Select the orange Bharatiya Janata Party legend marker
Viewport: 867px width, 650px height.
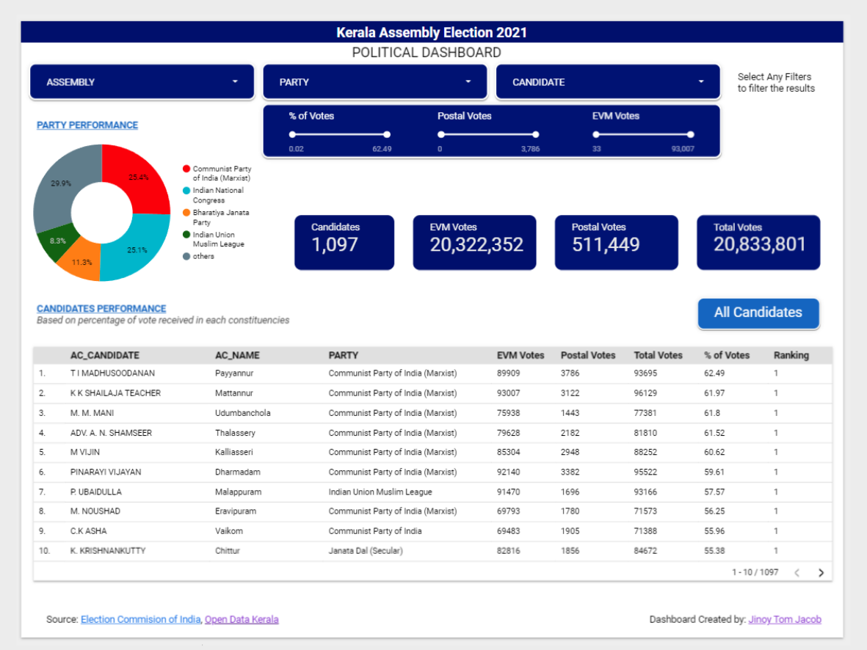[x=186, y=213]
